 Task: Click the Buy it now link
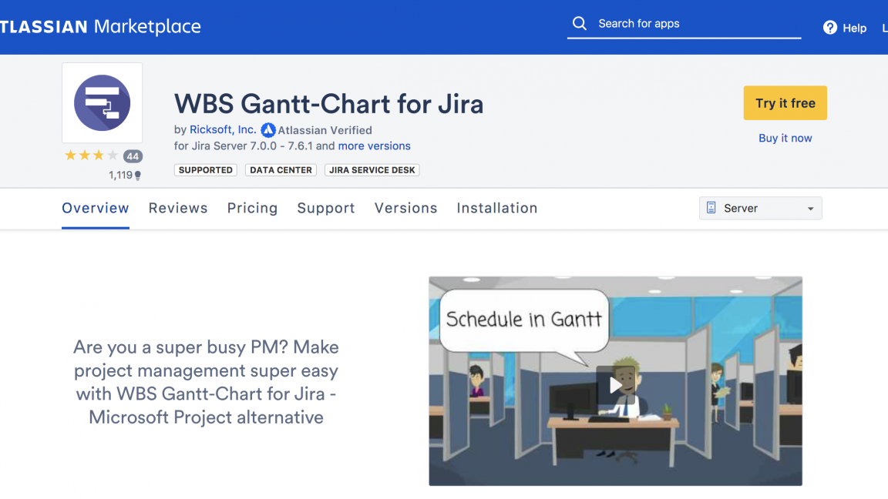click(785, 138)
